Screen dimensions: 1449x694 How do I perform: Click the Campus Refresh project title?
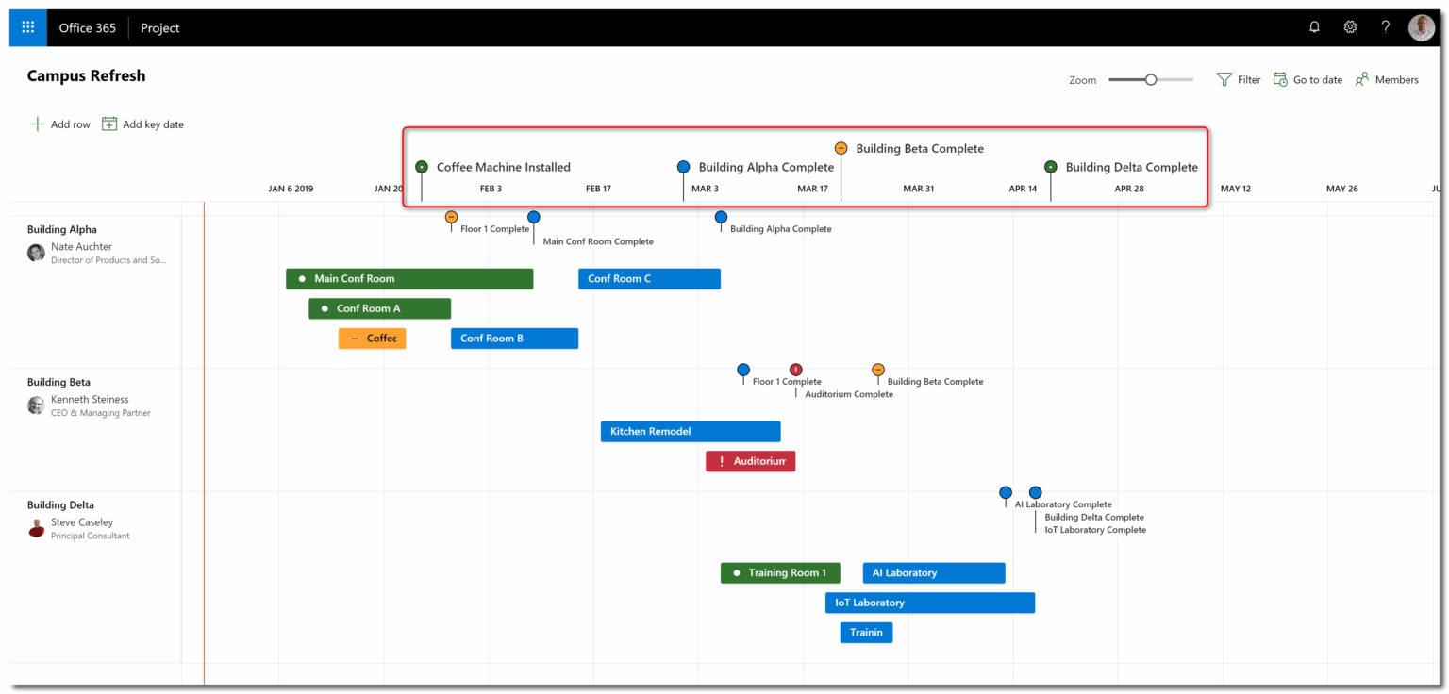(x=86, y=75)
